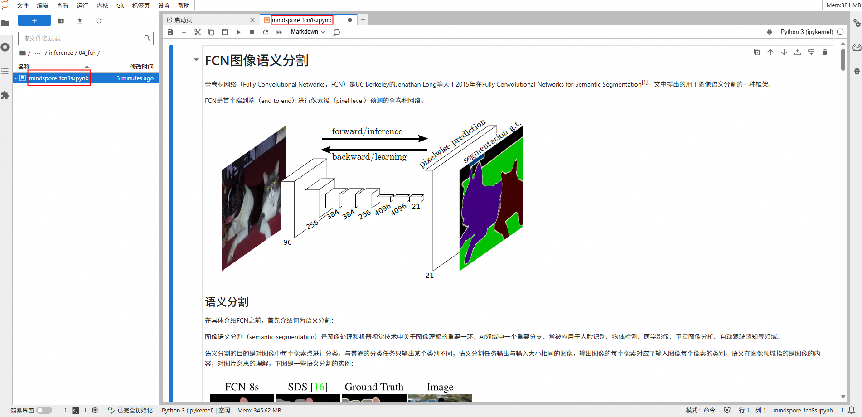The image size is (862, 417).
Task: Save the notebook with the disk icon
Action: click(170, 32)
